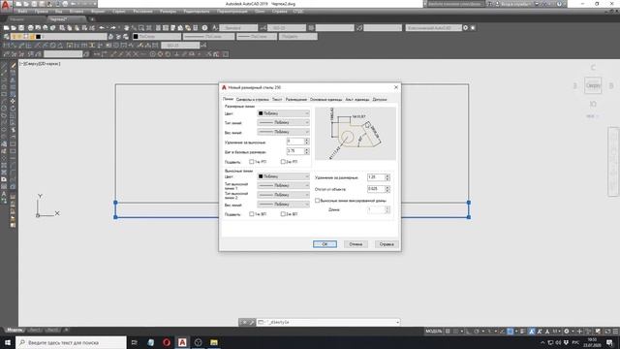This screenshot has width=620, height=349.
Task: Open extension lines Вес линий dropdown
Action: point(284,205)
